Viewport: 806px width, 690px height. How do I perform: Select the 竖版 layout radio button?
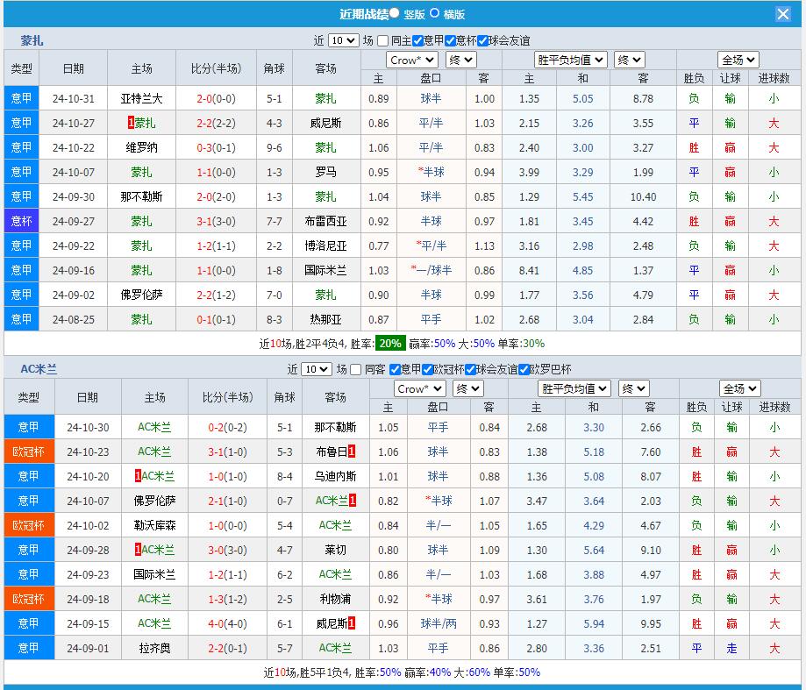[x=394, y=13]
